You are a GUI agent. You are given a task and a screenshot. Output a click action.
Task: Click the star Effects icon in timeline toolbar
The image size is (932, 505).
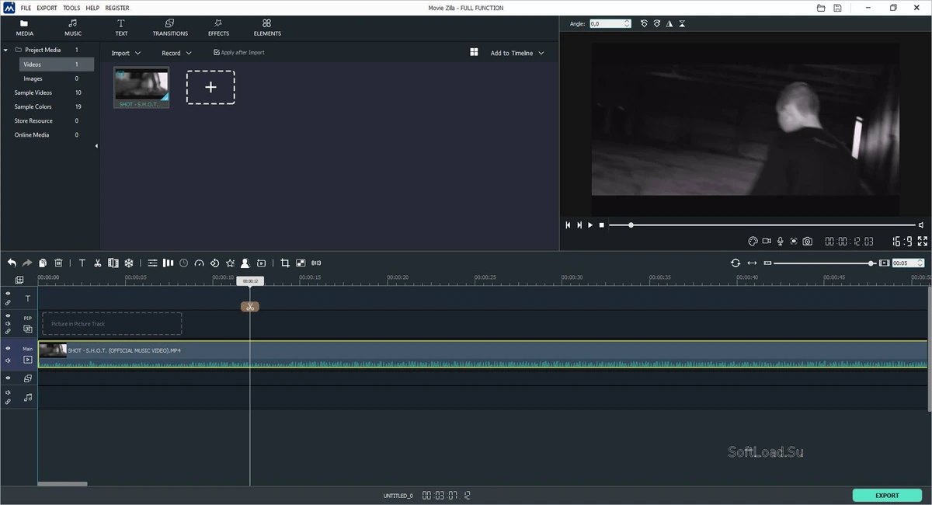(x=230, y=263)
